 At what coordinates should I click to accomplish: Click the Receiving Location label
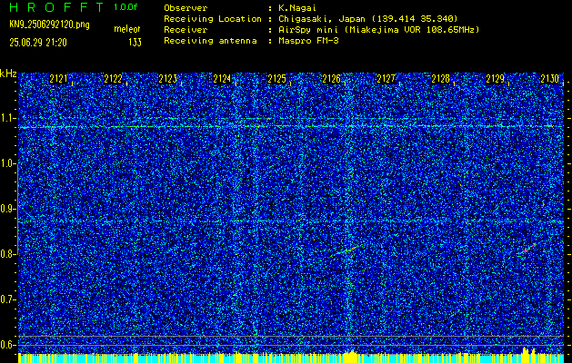pyautogui.click(x=213, y=19)
